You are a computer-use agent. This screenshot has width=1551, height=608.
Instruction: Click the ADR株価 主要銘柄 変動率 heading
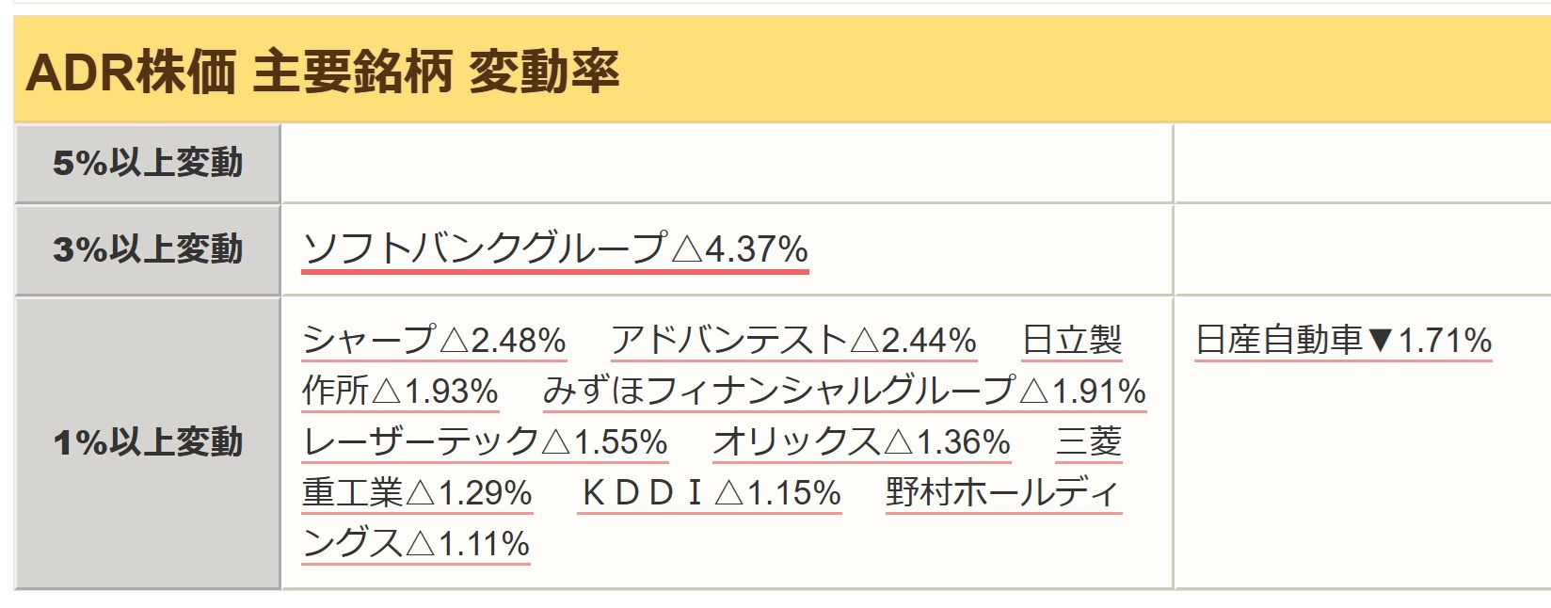323,72
